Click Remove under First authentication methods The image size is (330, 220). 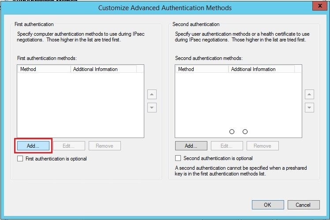(105, 146)
